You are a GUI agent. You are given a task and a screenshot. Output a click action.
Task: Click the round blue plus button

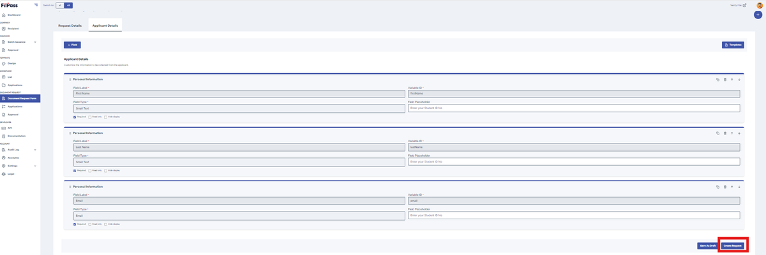point(758,15)
